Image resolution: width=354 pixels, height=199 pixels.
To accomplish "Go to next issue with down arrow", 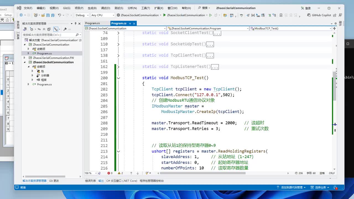I will (x=137, y=173).
